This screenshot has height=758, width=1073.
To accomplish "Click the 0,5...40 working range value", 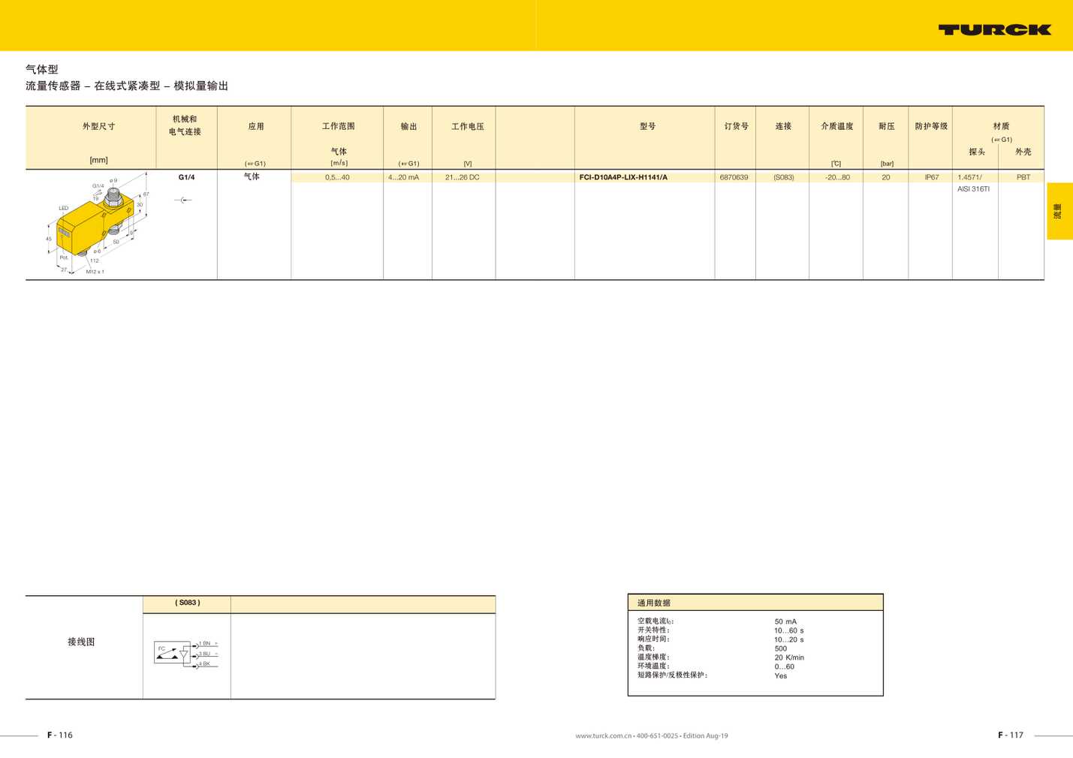I will click(x=337, y=178).
